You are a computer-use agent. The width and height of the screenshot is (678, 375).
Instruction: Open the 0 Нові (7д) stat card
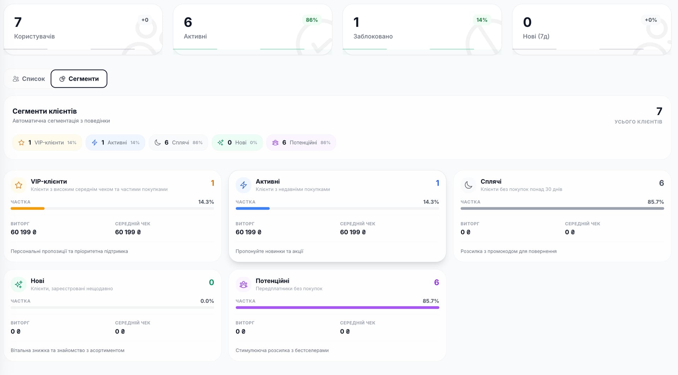[592, 29]
